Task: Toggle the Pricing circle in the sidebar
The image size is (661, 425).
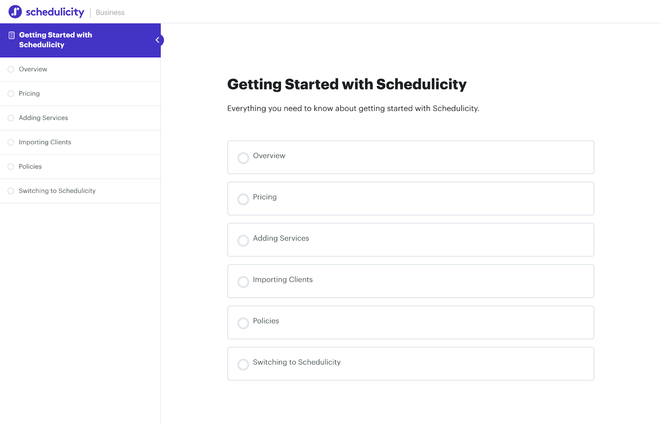Action: (11, 94)
